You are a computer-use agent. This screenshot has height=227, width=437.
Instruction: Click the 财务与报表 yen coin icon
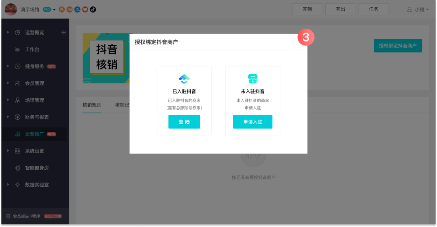coord(17,117)
